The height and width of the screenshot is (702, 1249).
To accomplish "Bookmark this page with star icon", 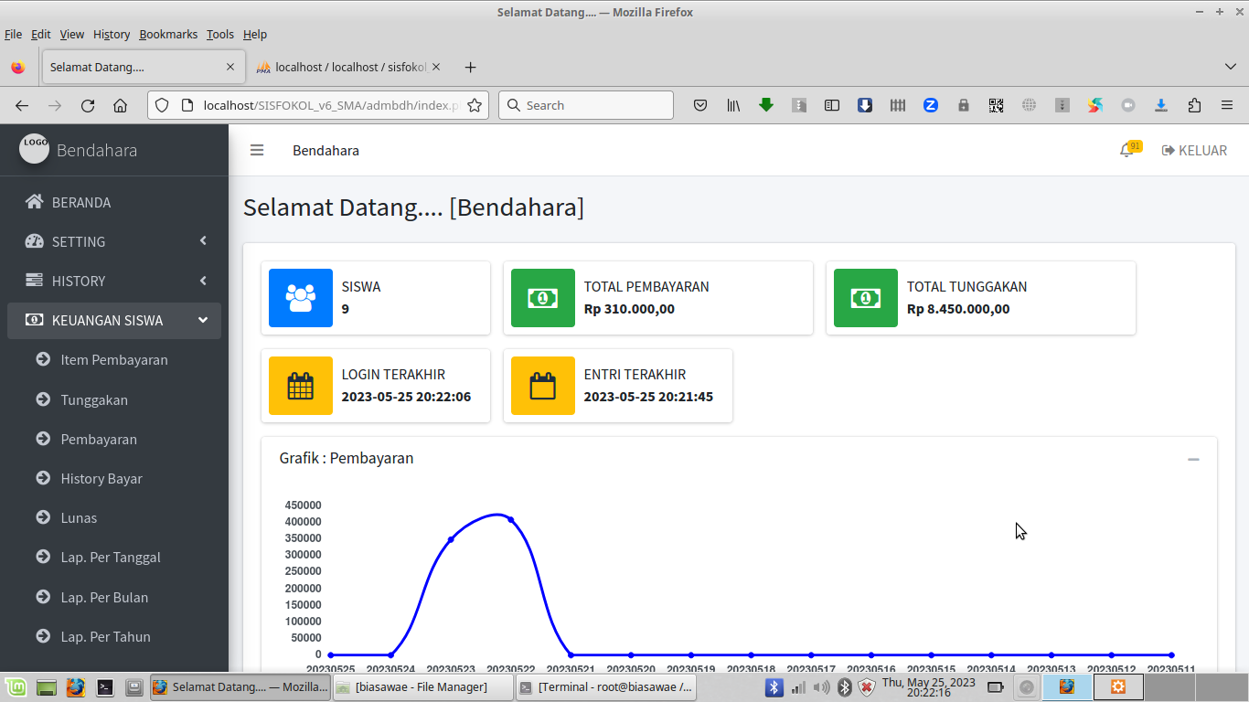I will pos(475,105).
